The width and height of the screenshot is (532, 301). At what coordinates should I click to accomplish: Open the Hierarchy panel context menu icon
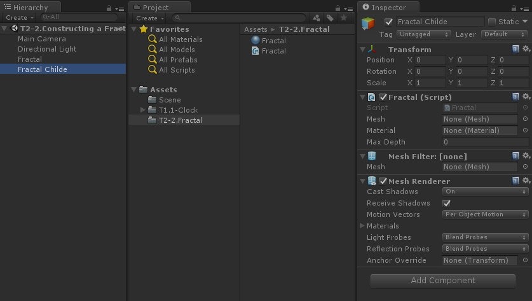pos(119,9)
